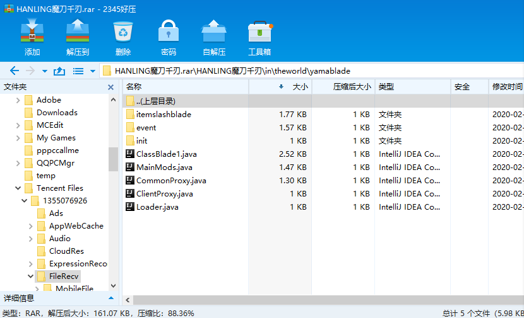The height and width of the screenshot is (318, 524).
Task: Open the view mode dropdown arrow
Action: coord(93,71)
